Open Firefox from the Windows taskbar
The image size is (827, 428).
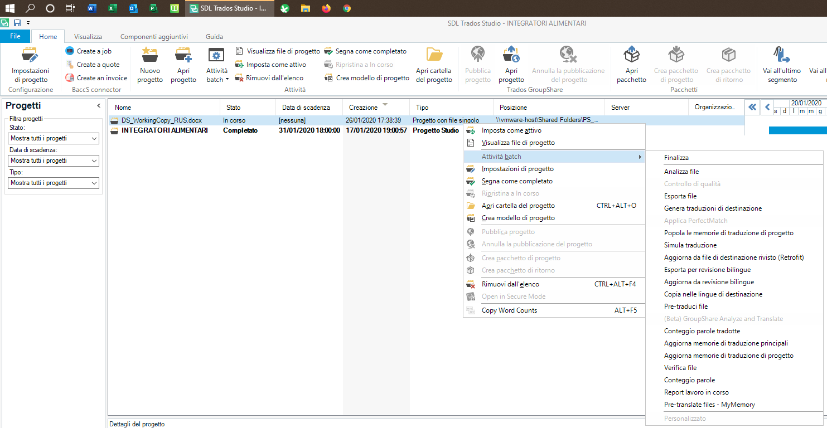(x=326, y=8)
